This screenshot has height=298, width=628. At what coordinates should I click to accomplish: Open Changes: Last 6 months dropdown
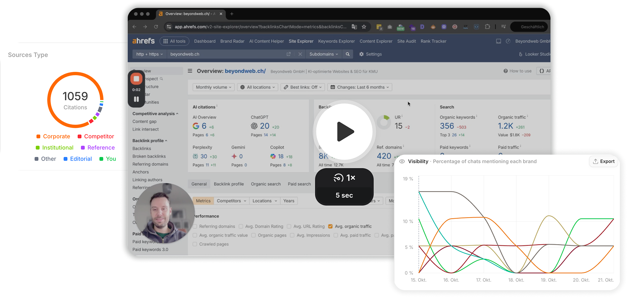(359, 87)
